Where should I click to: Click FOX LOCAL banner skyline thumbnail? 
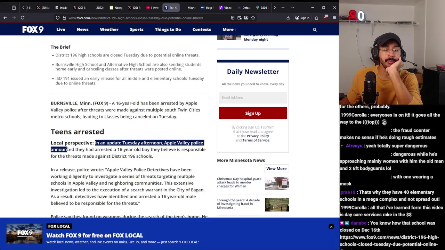tap(24, 234)
